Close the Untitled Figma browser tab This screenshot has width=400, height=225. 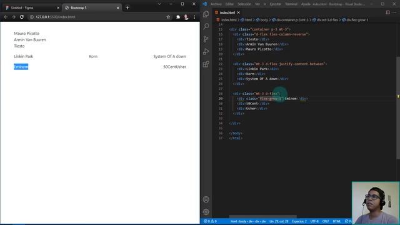click(x=58, y=8)
